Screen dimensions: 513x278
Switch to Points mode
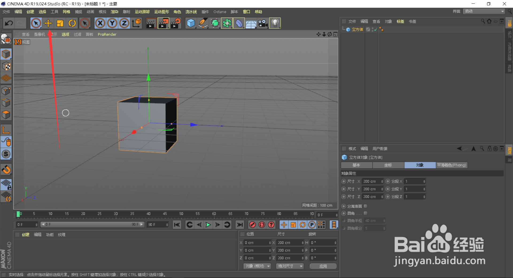click(x=6, y=91)
